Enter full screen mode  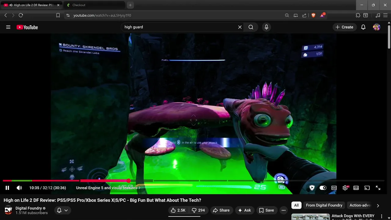(378, 188)
